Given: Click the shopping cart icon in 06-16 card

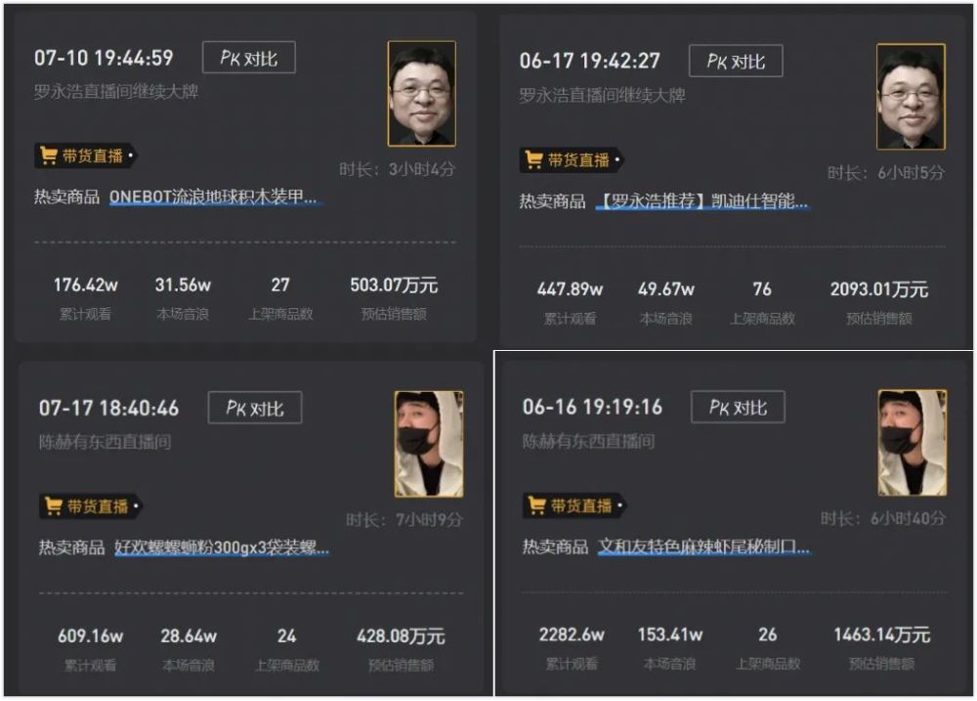Looking at the screenshot, I should click(x=536, y=504).
